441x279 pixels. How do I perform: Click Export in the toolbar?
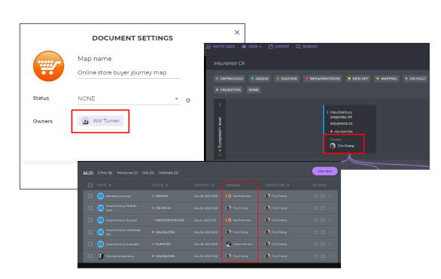pyautogui.click(x=278, y=47)
